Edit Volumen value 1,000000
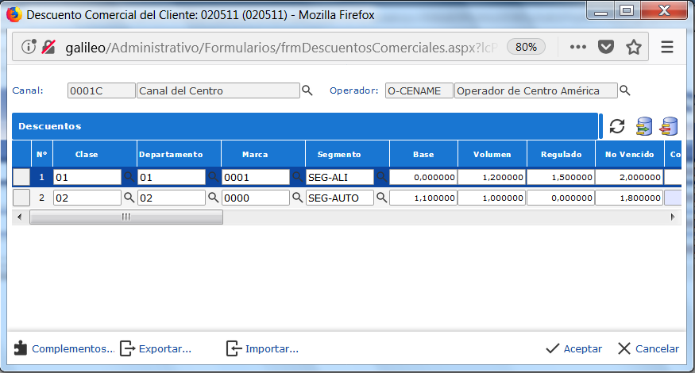This screenshot has width=695, height=373. pos(492,198)
